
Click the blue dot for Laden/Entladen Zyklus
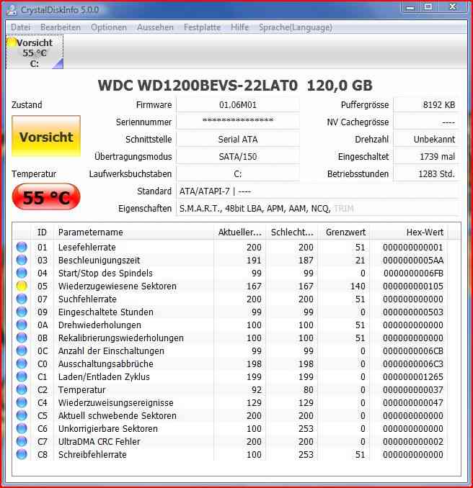[x=22, y=376]
